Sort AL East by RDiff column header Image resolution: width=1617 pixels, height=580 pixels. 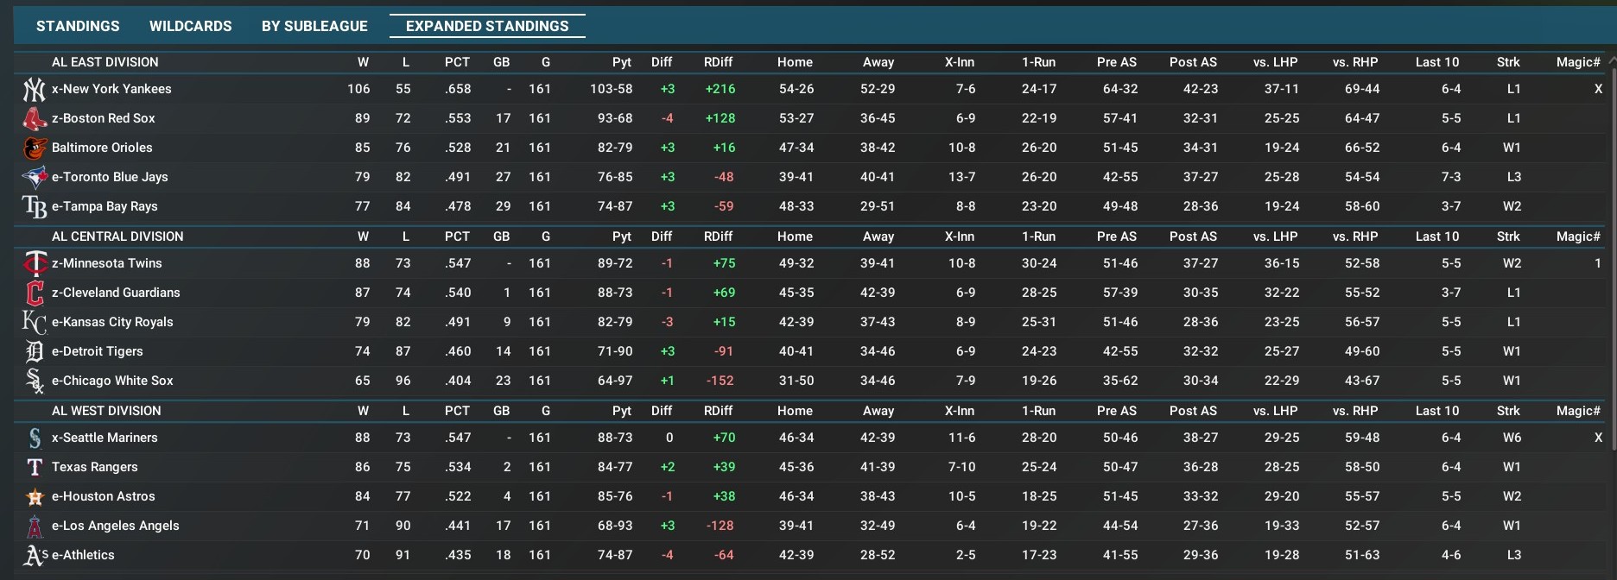(x=718, y=62)
